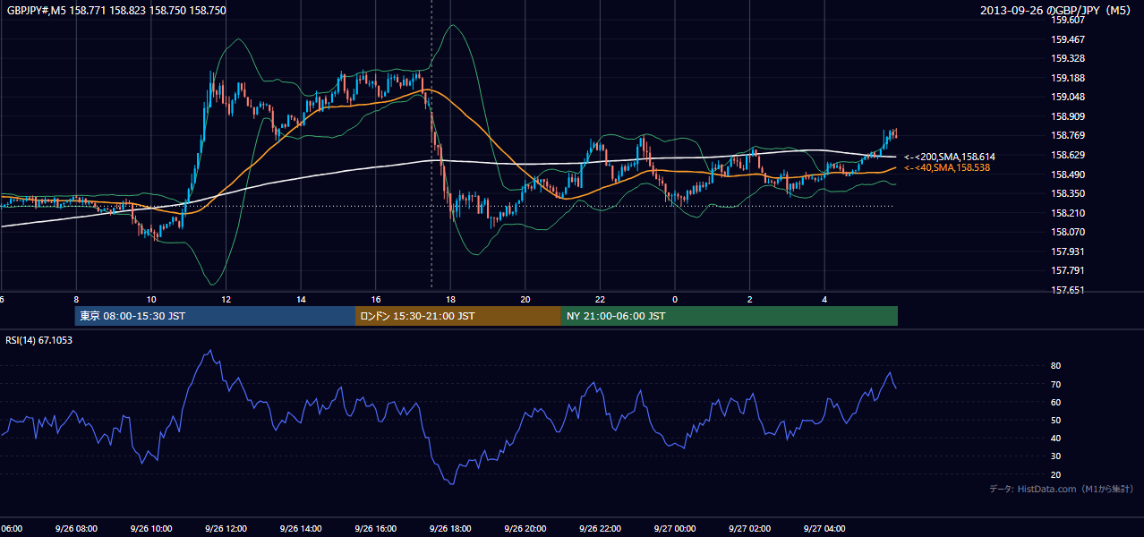
Task: Click the RSI(14) 67.1053 indicator label
Action: (x=39, y=340)
